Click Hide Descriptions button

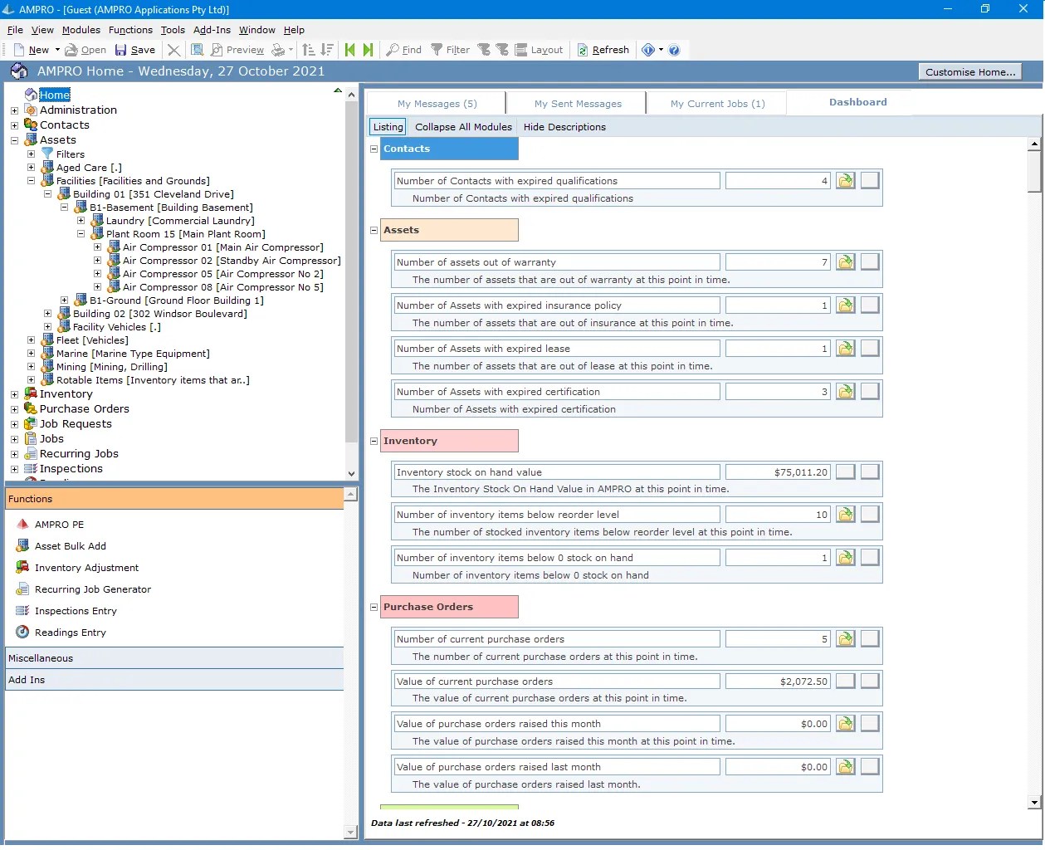tap(564, 127)
